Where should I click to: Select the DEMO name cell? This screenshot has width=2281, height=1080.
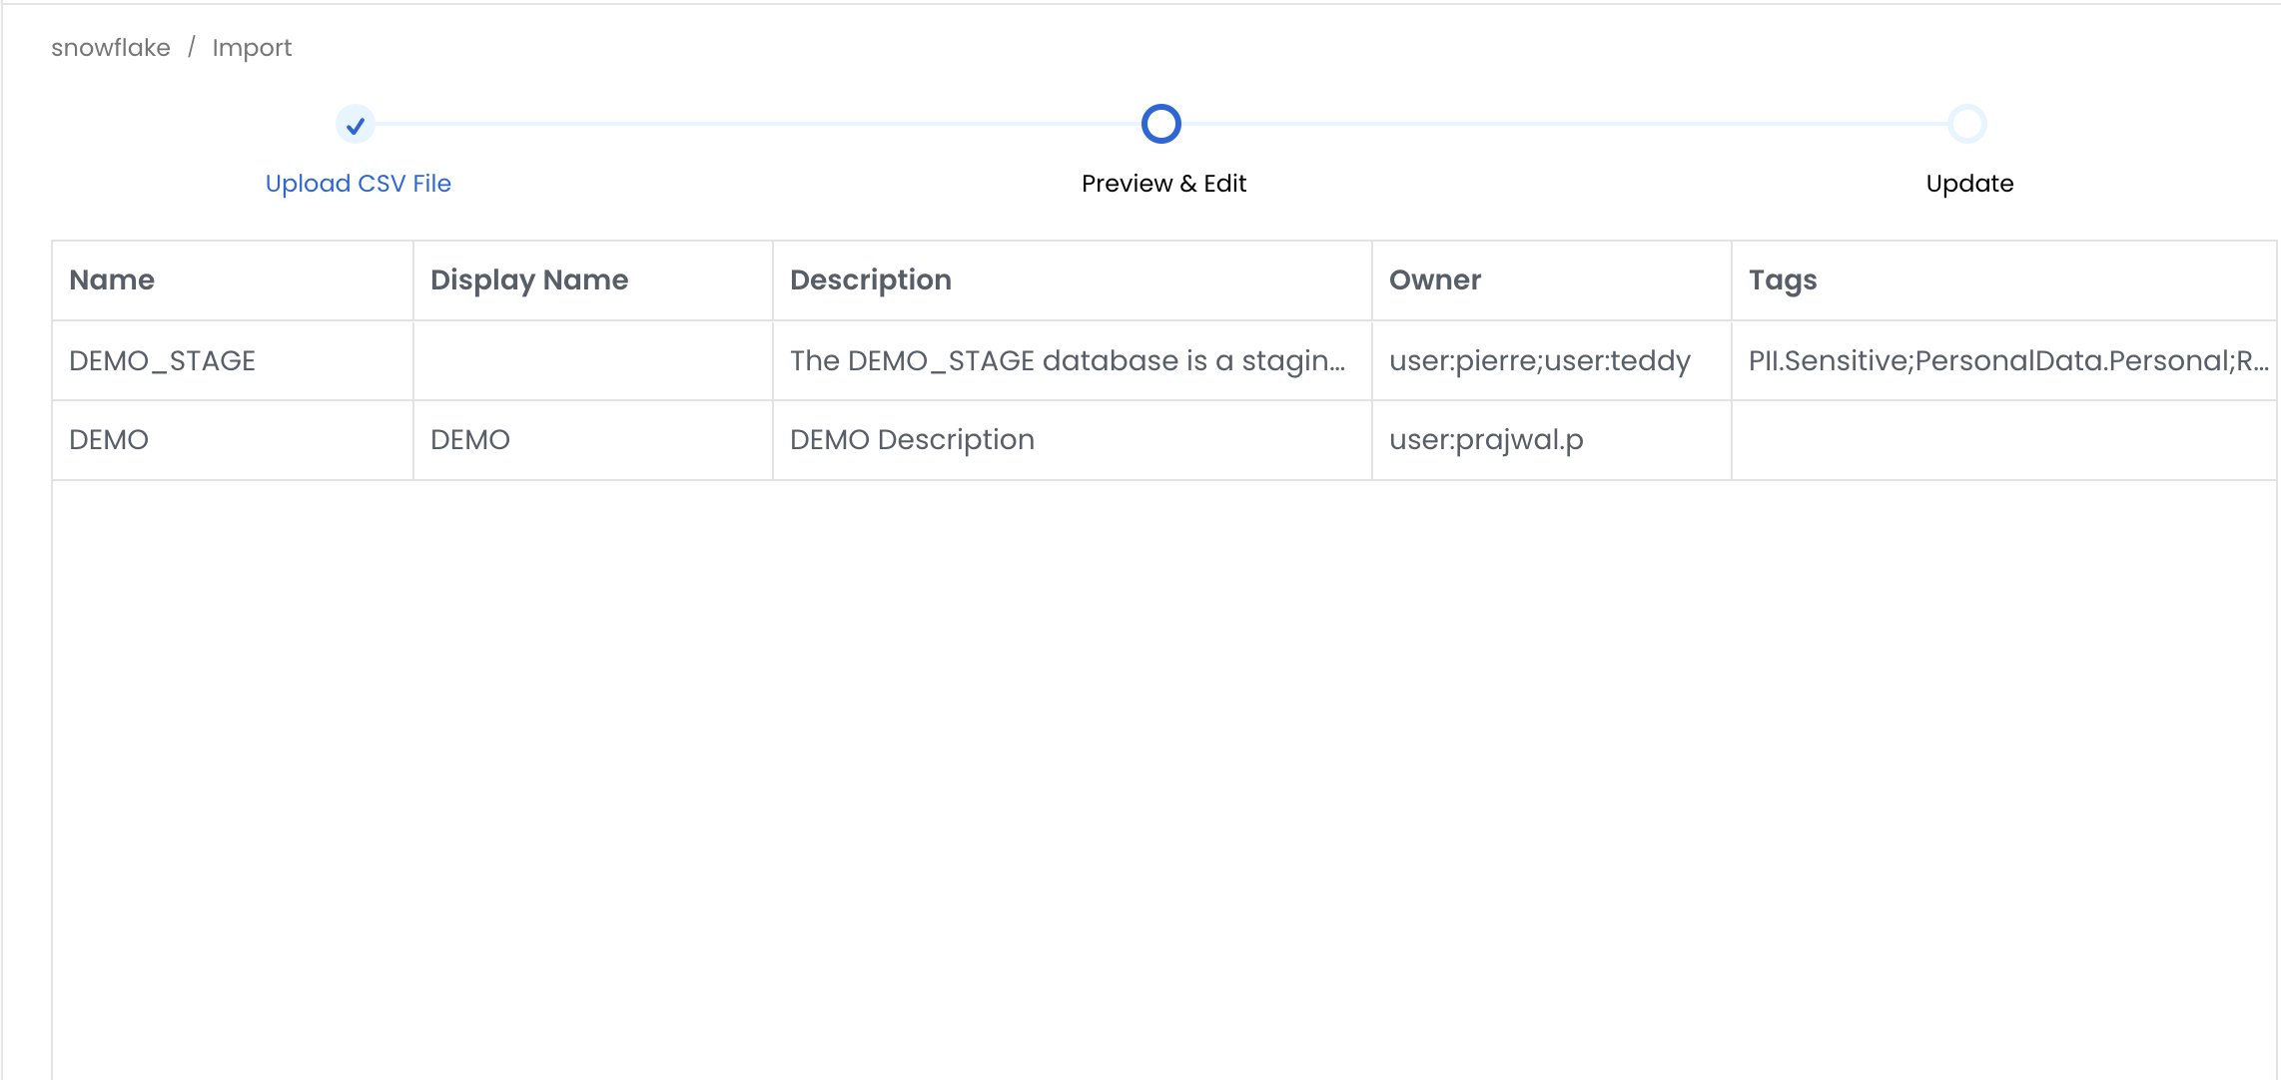pyautogui.click(x=233, y=440)
